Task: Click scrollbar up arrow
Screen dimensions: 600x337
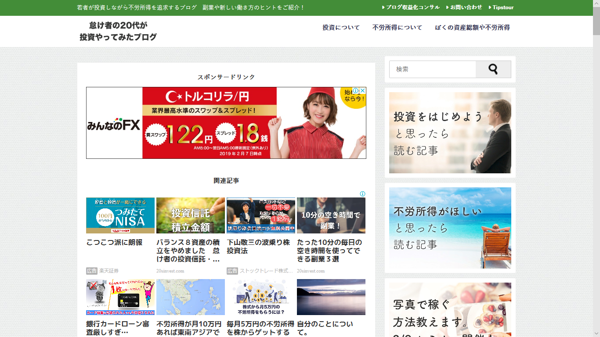Action: (x=596, y=4)
